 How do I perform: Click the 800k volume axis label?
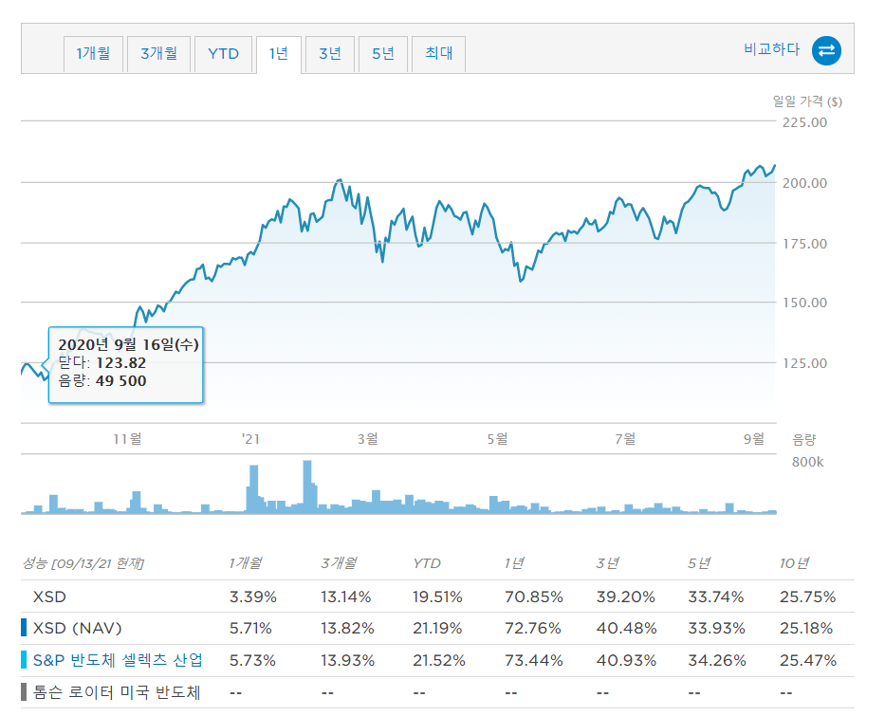tap(807, 462)
